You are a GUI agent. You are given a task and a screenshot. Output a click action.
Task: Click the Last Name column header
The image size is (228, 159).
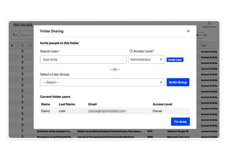coord(67,104)
